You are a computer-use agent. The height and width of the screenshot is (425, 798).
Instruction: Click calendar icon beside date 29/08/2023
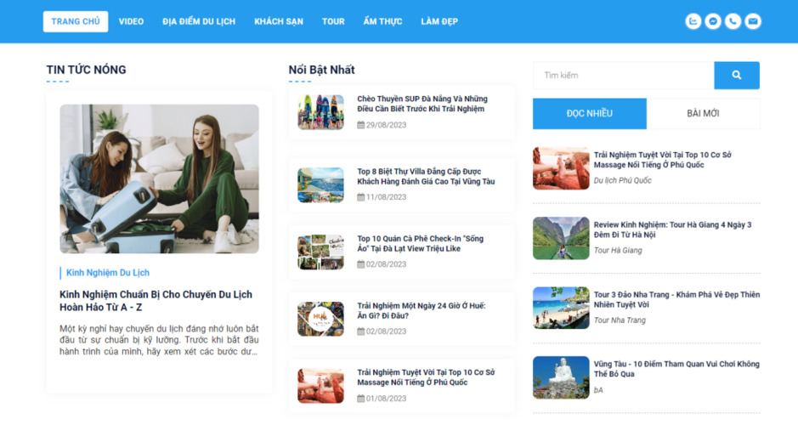click(361, 126)
